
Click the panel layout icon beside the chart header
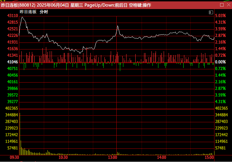[211, 11]
